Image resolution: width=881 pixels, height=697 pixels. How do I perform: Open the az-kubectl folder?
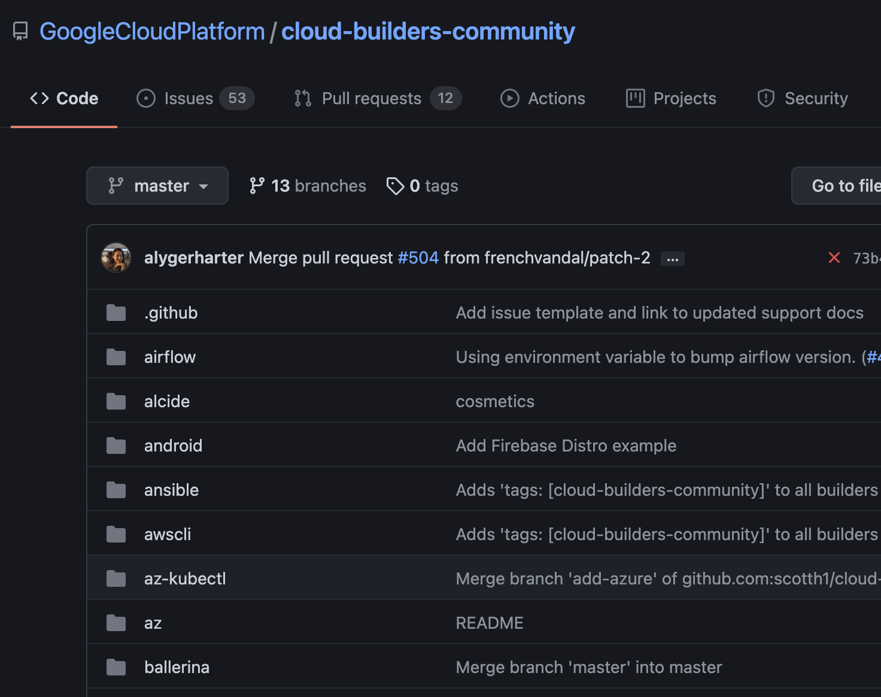[185, 578]
